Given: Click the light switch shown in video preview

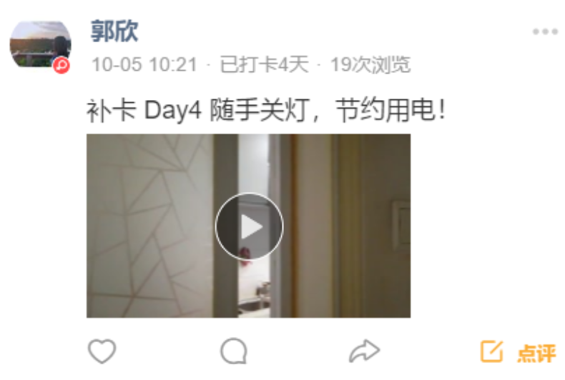Looking at the screenshot, I should [x=401, y=226].
